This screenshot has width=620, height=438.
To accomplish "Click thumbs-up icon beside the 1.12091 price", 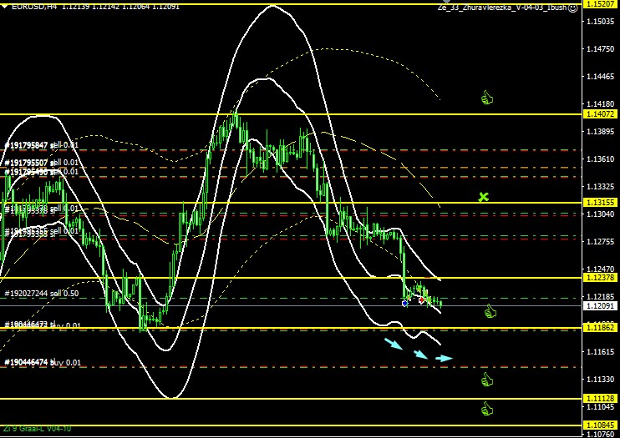I will [490, 311].
